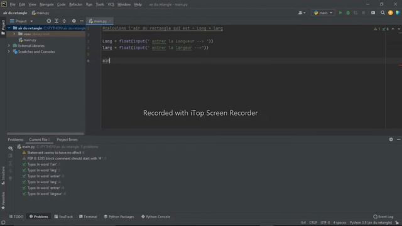Go to next highlighted error arrow
Viewport: 402px width, 226px height.
[x=399, y=29]
